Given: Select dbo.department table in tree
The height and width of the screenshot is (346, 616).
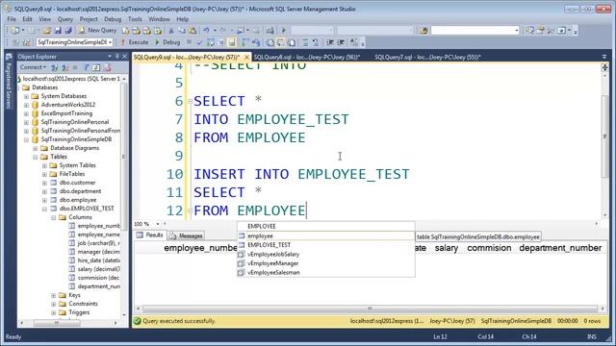Looking at the screenshot, I should [x=80, y=191].
